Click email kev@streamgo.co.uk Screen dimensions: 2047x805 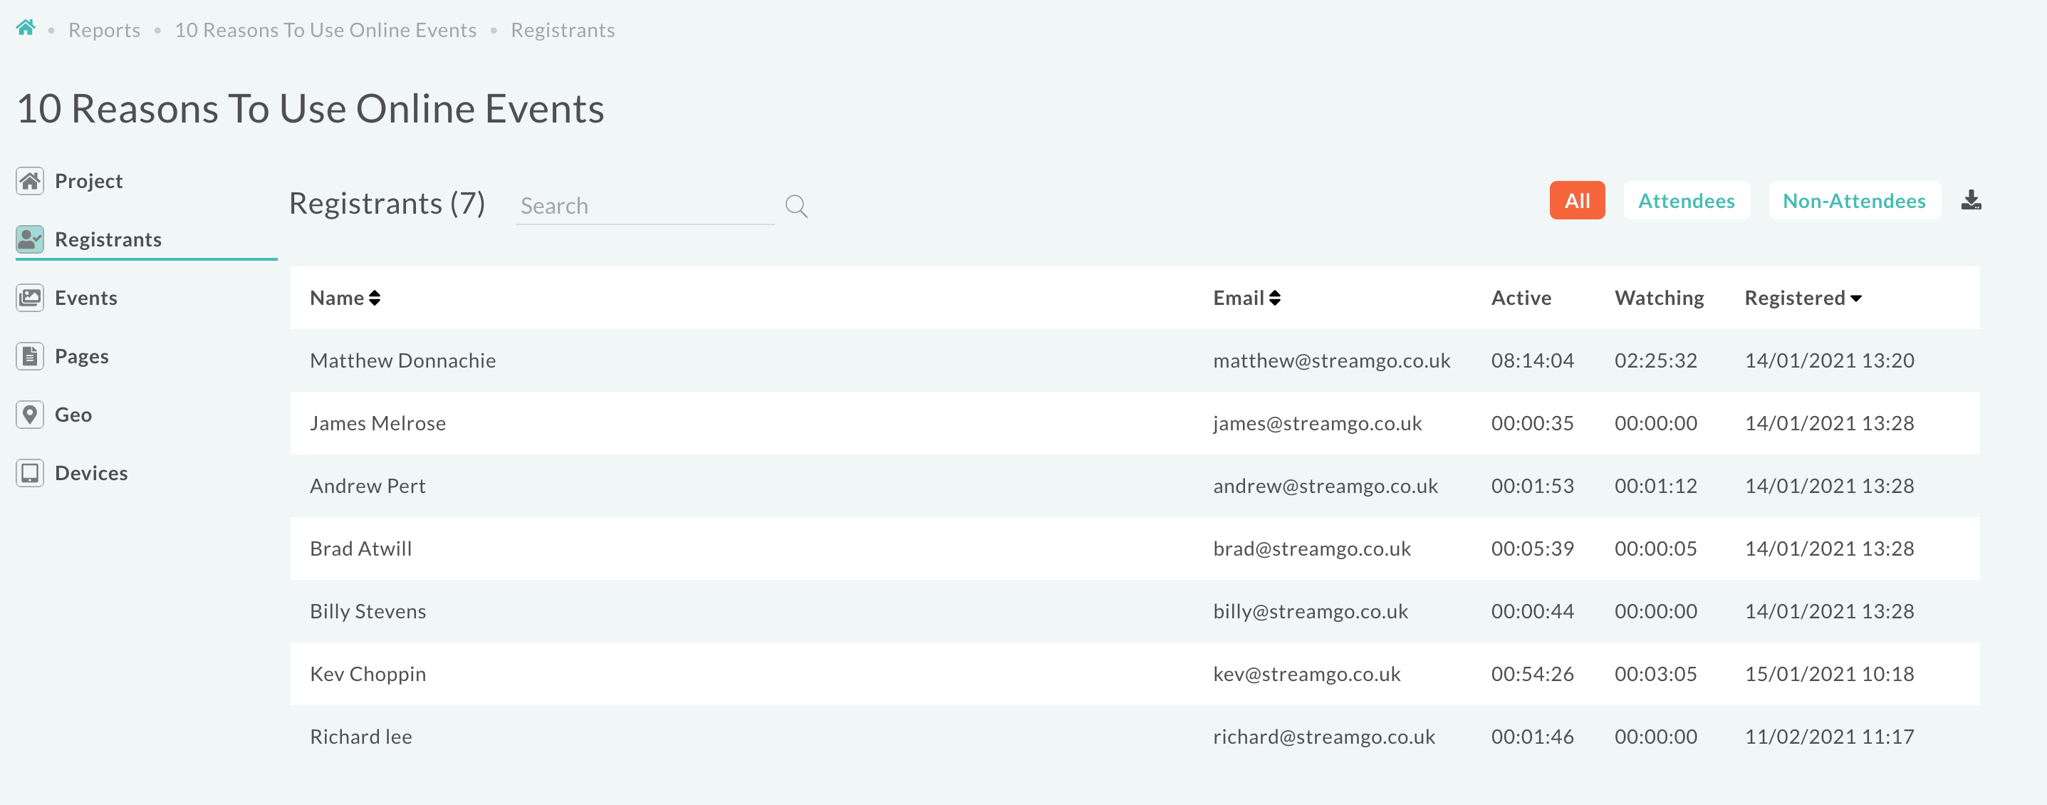tap(1307, 675)
